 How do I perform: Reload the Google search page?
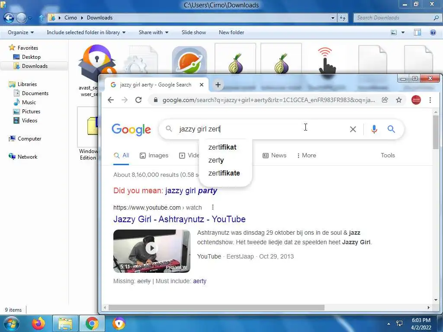pos(138,100)
